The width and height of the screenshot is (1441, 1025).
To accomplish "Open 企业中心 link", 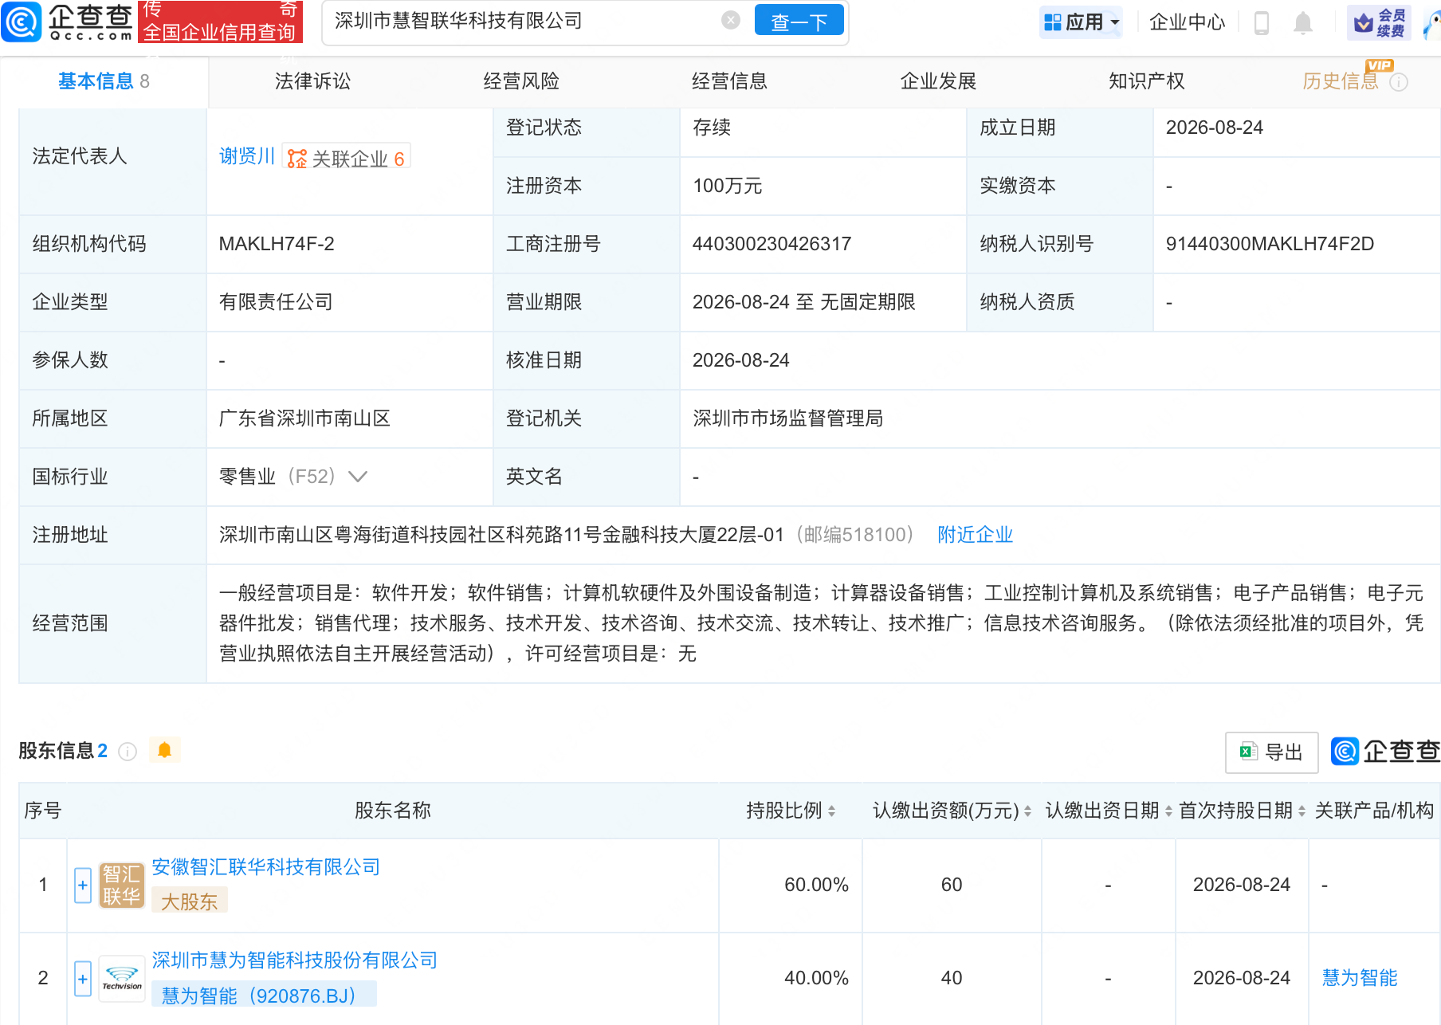I will click(x=1187, y=22).
